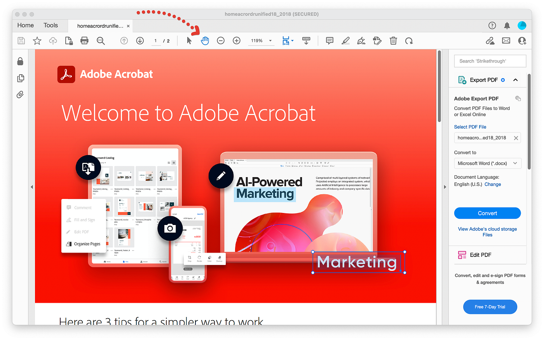The height and width of the screenshot is (340, 544).
Task: Switch to the Tools tab
Action: tap(51, 25)
